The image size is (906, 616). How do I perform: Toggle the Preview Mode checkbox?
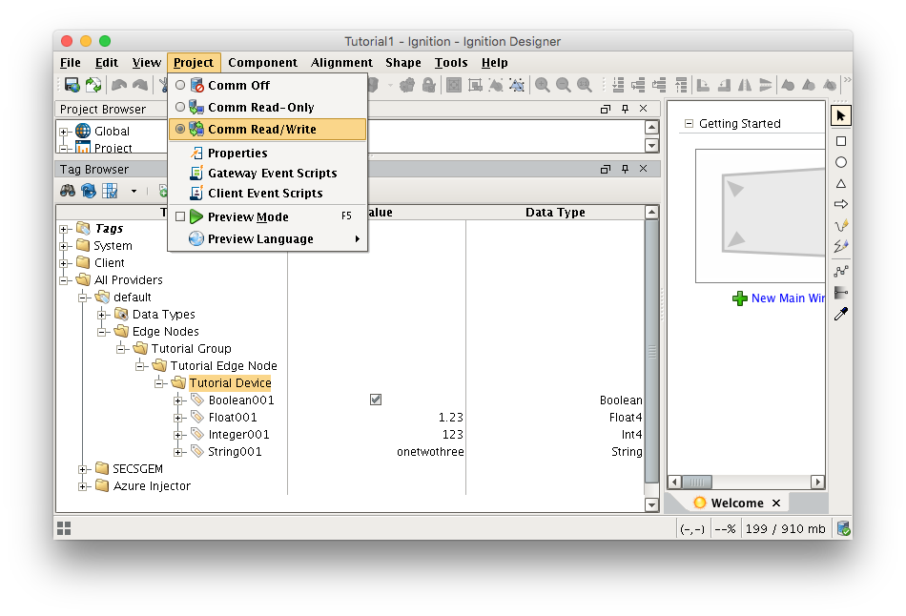(180, 216)
